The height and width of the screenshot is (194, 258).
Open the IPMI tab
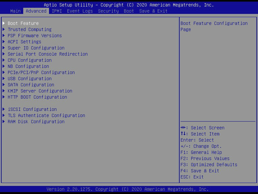pyautogui.click(x=57, y=11)
